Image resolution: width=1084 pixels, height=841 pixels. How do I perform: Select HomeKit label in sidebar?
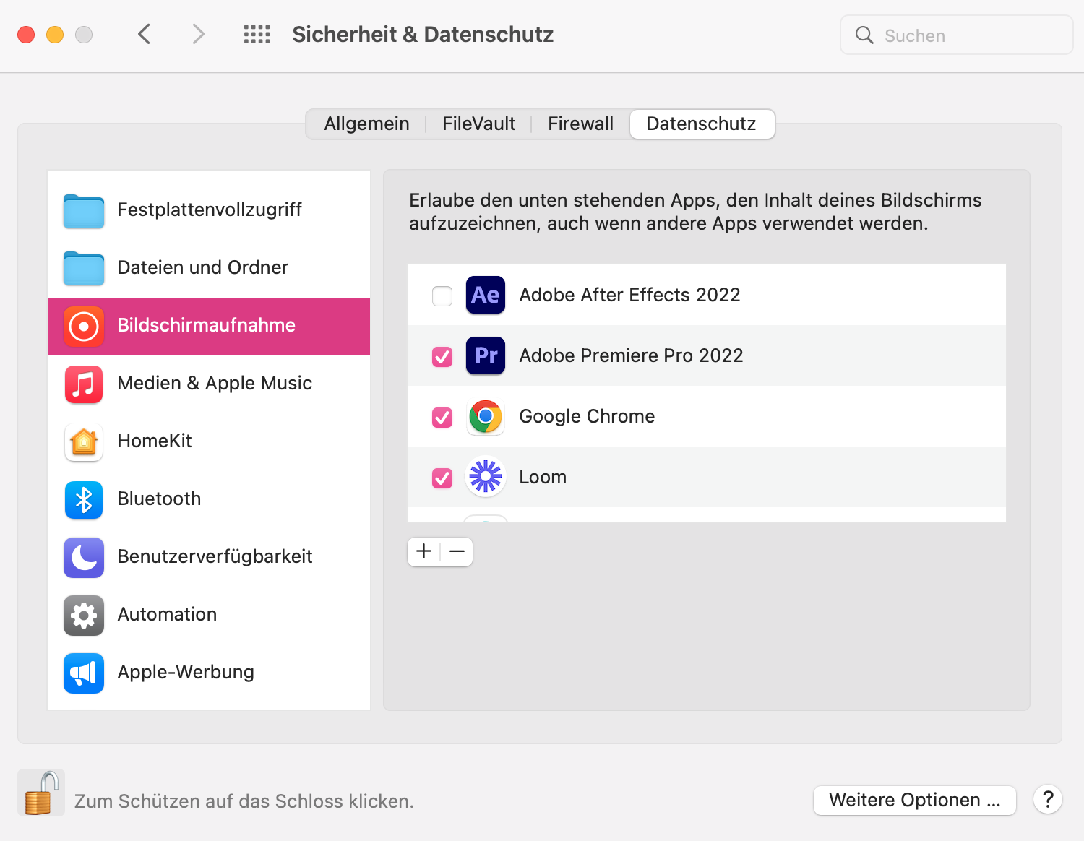point(155,441)
